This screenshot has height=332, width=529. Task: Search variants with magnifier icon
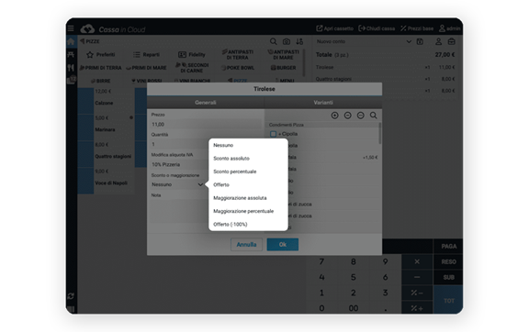pos(374,116)
